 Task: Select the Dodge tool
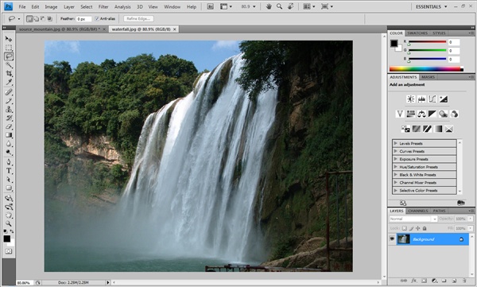[9, 152]
